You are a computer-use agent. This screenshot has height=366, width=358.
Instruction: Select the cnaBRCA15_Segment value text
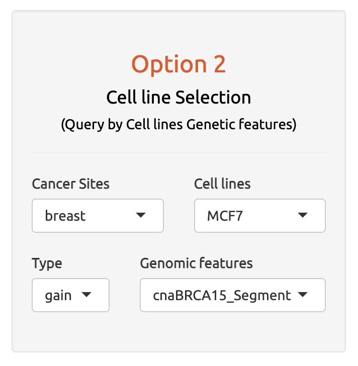pyautogui.click(x=222, y=296)
